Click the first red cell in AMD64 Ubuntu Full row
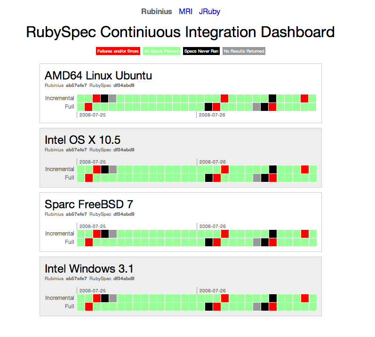Screen dimensions: 375x337 88,107
